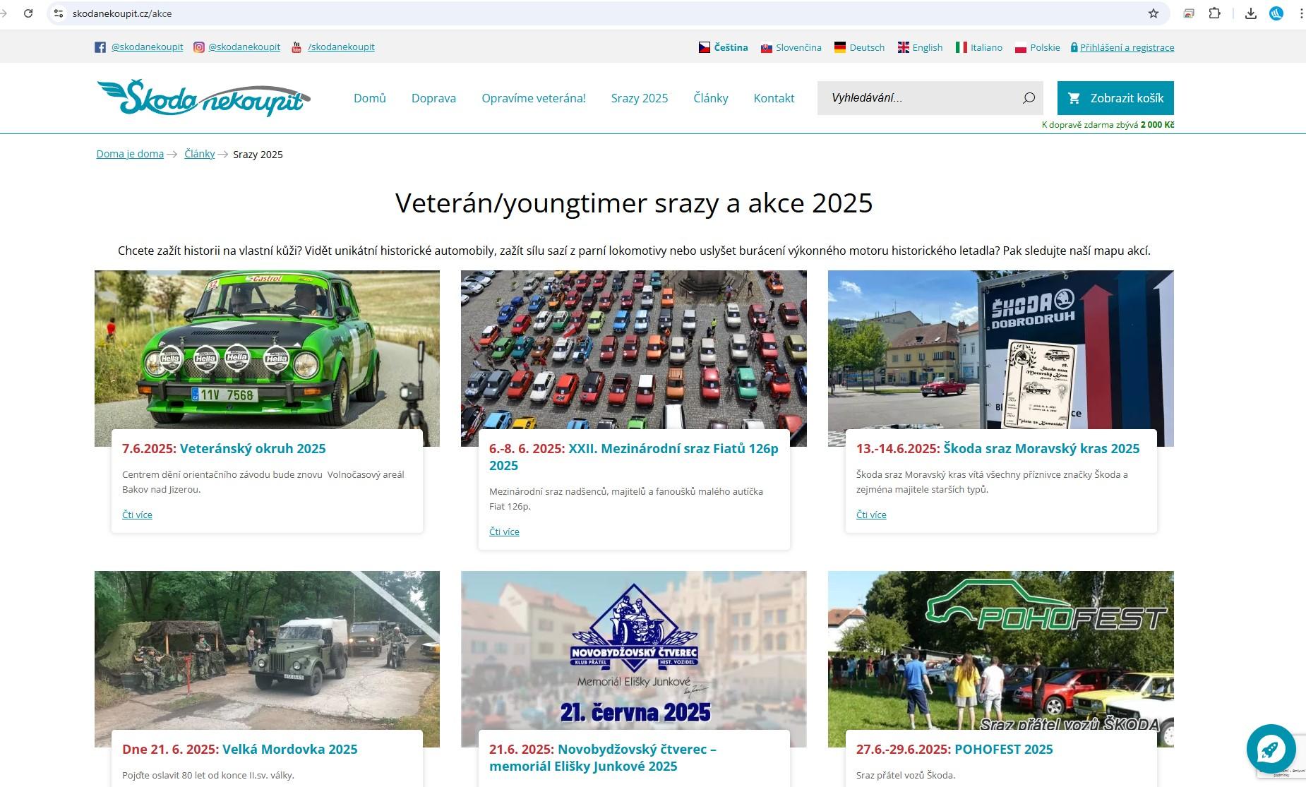Click the Zobrazit košík button

1115,98
